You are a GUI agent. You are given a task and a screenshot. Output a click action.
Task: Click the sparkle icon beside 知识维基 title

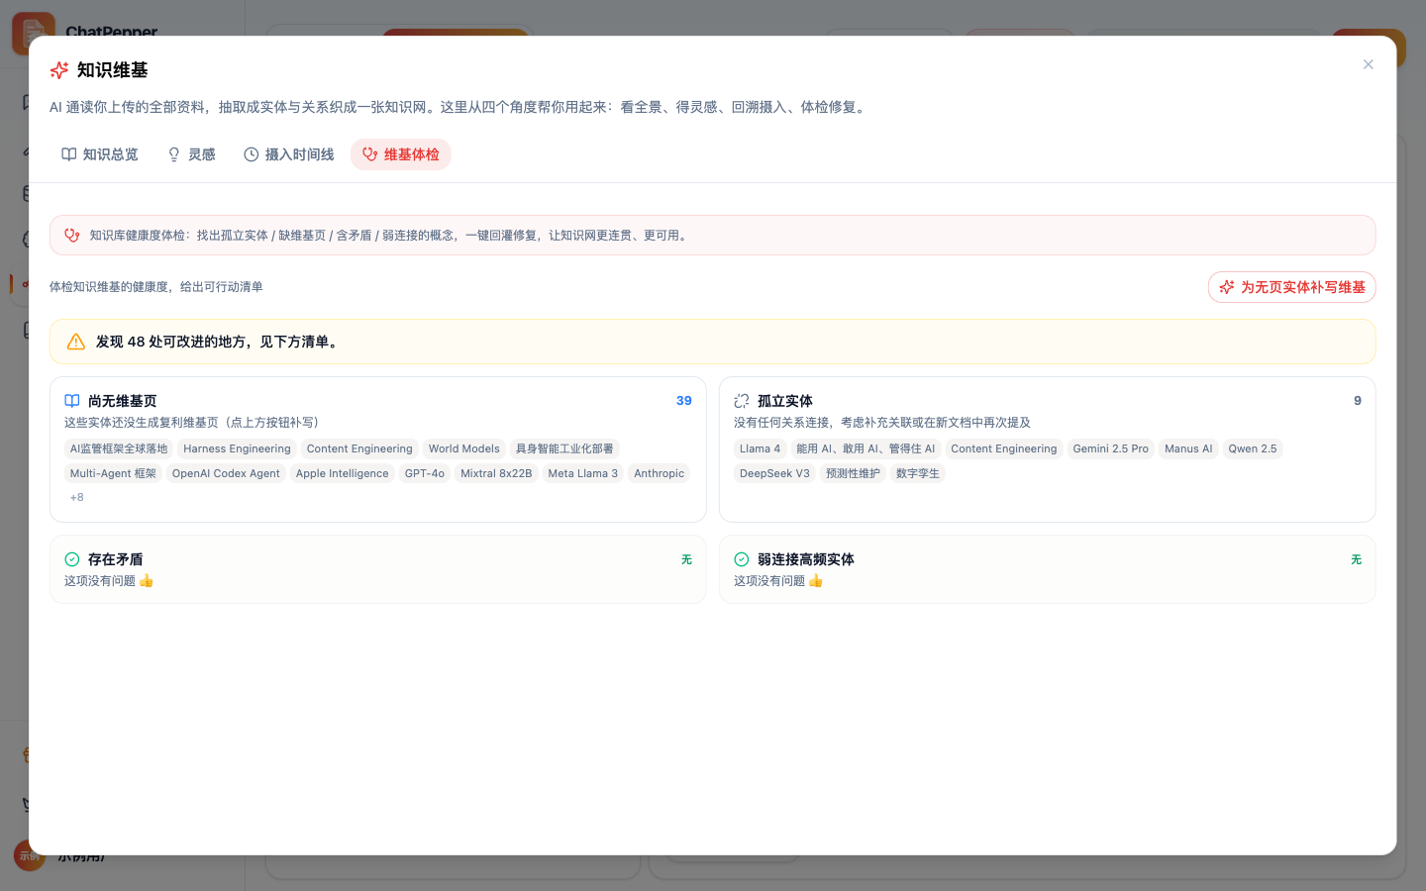tap(59, 70)
